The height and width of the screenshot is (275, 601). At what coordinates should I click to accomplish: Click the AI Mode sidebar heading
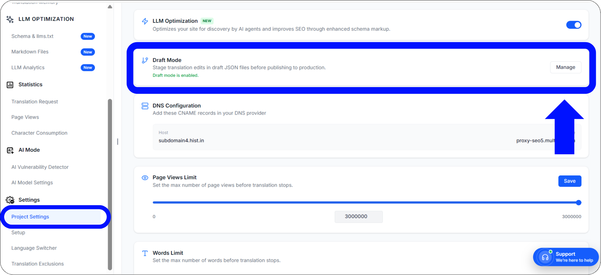tap(29, 150)
